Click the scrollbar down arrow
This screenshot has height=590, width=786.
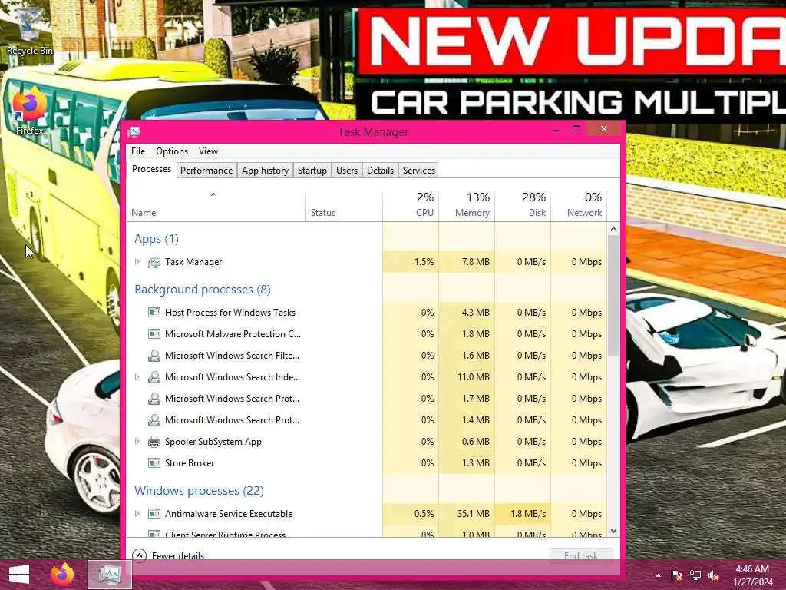click(613, 531)
